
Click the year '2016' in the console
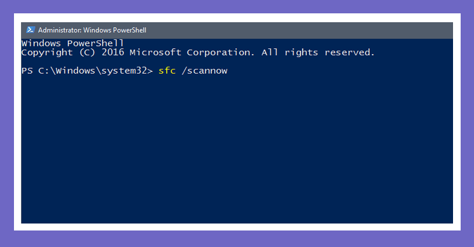[x=112, y=52]
